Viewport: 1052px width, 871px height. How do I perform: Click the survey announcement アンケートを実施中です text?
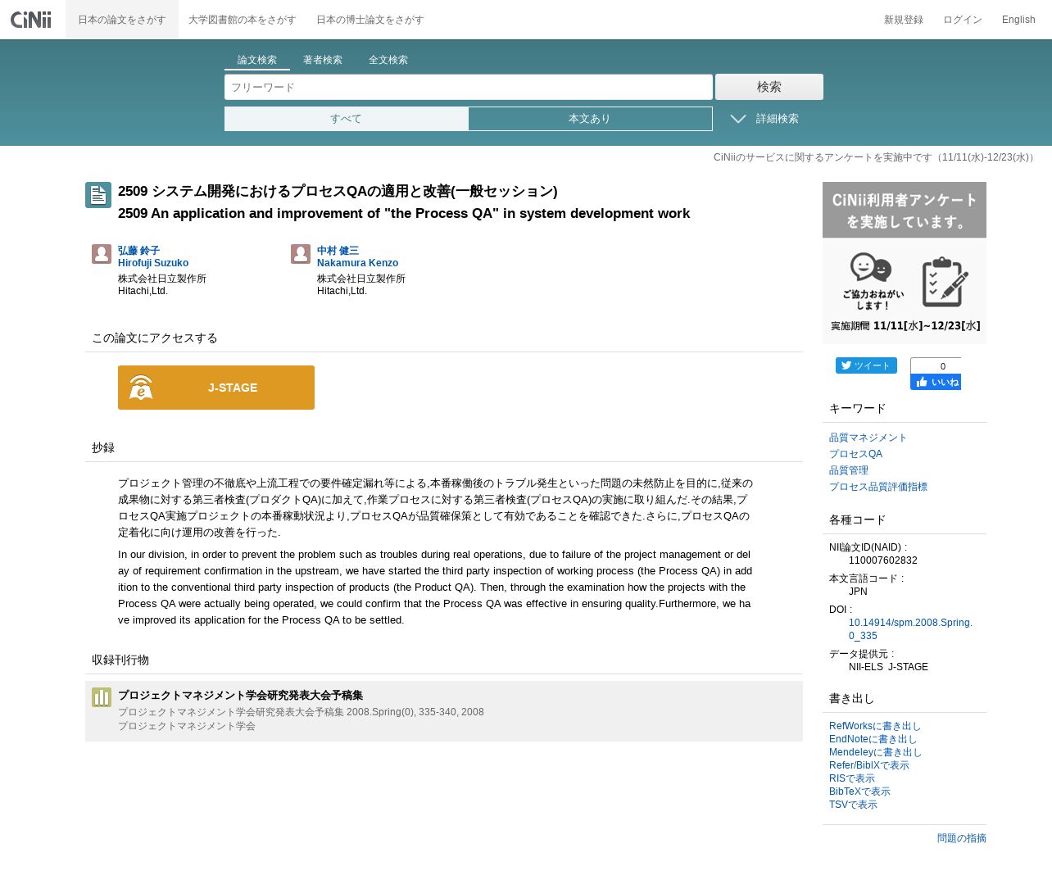pos(876,157)
